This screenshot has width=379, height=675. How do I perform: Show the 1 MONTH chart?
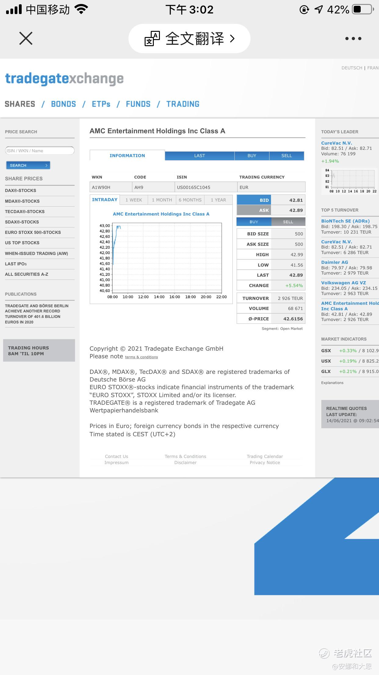coord(162,200)
